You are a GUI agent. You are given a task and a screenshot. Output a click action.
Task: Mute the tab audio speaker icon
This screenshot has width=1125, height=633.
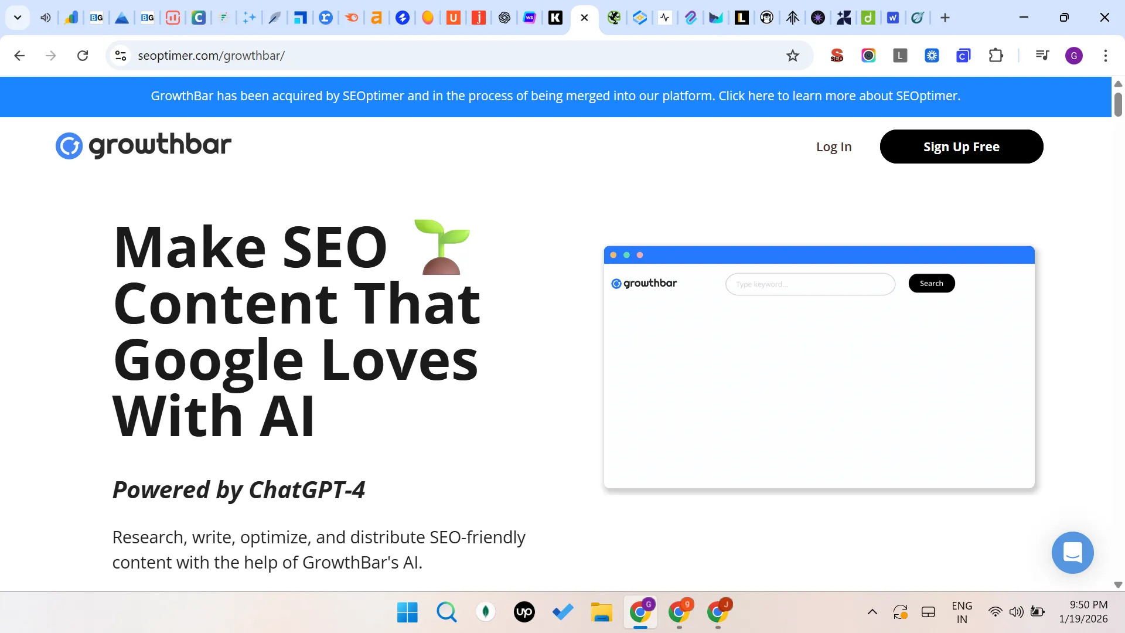tap(45, 18)
